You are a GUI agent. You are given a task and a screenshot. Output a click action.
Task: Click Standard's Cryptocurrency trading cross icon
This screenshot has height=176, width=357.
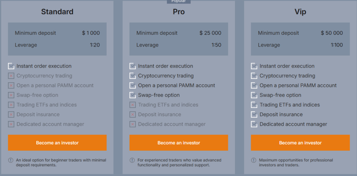click(11, 76)
